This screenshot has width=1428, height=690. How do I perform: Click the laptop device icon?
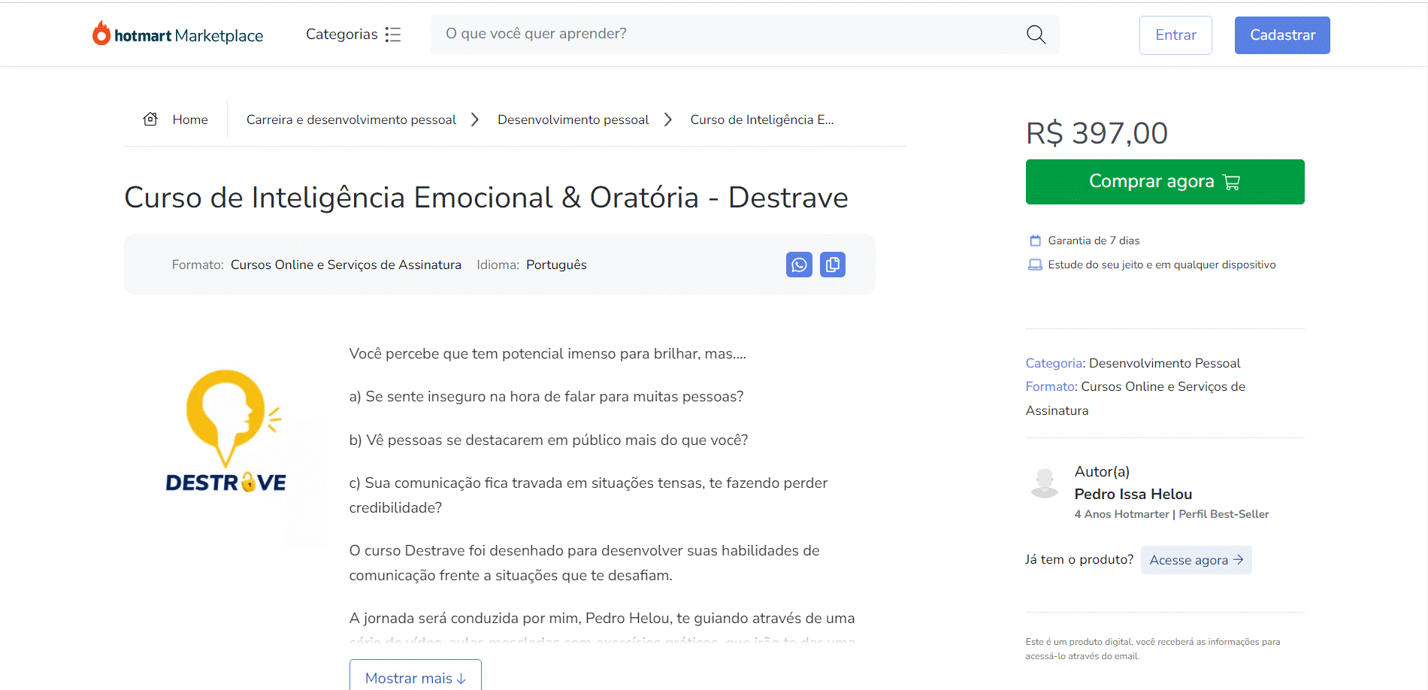(x=1035, y=265)
